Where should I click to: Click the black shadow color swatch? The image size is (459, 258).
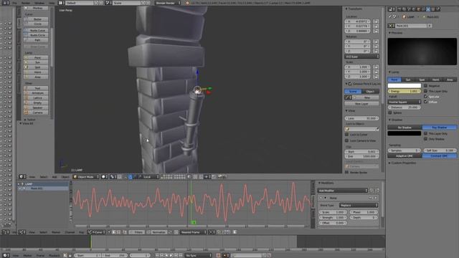(404, 133)
